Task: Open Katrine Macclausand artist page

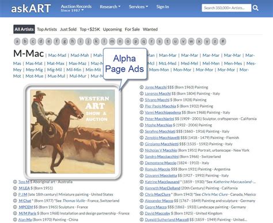Action: point(162,182)
